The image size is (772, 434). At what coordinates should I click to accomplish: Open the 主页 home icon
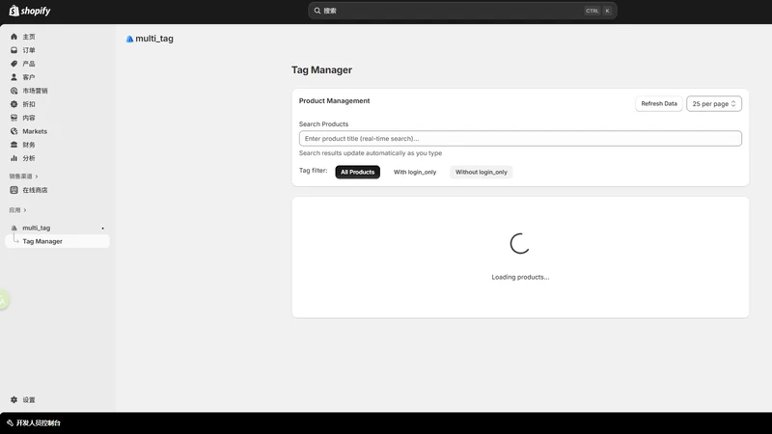coord(14,37)
